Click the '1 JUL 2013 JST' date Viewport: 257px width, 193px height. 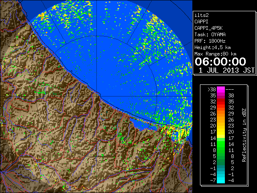[226, 70]
